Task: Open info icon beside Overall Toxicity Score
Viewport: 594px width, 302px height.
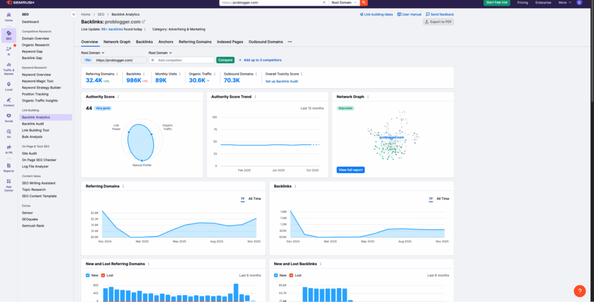Action: click(x=302, y=74)
